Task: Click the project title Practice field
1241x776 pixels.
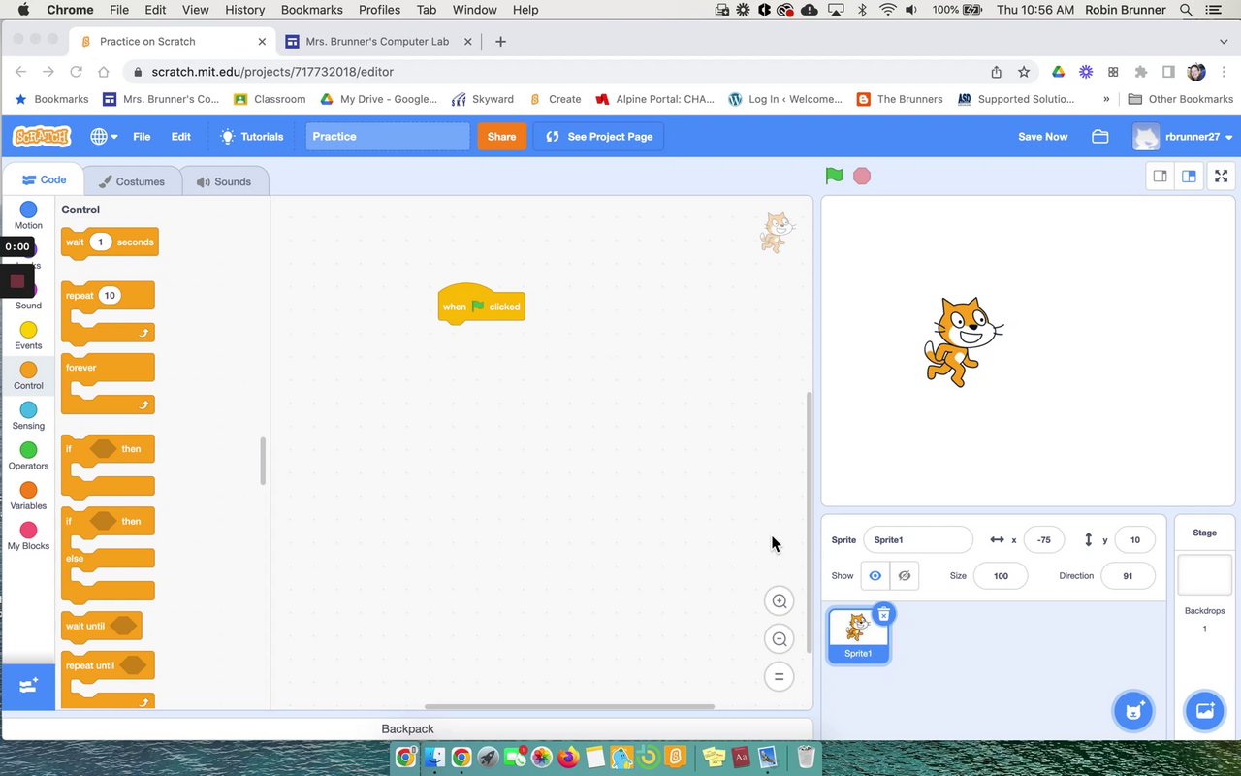Action: [388, 137]
